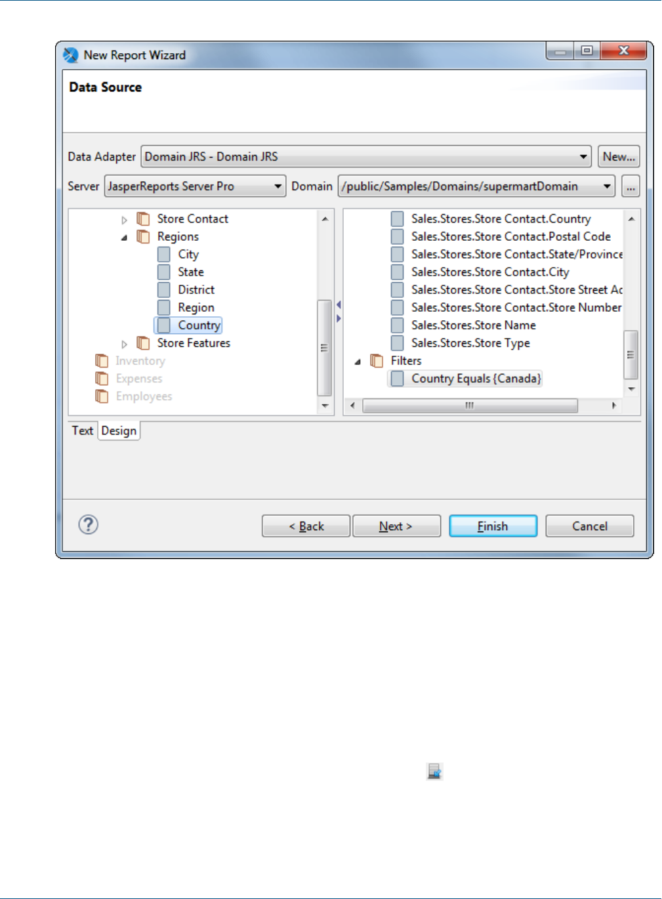Switch to the Design tab
Image resolution: width=662 pixels, height=899 pixels.
(x=119, y=430)
